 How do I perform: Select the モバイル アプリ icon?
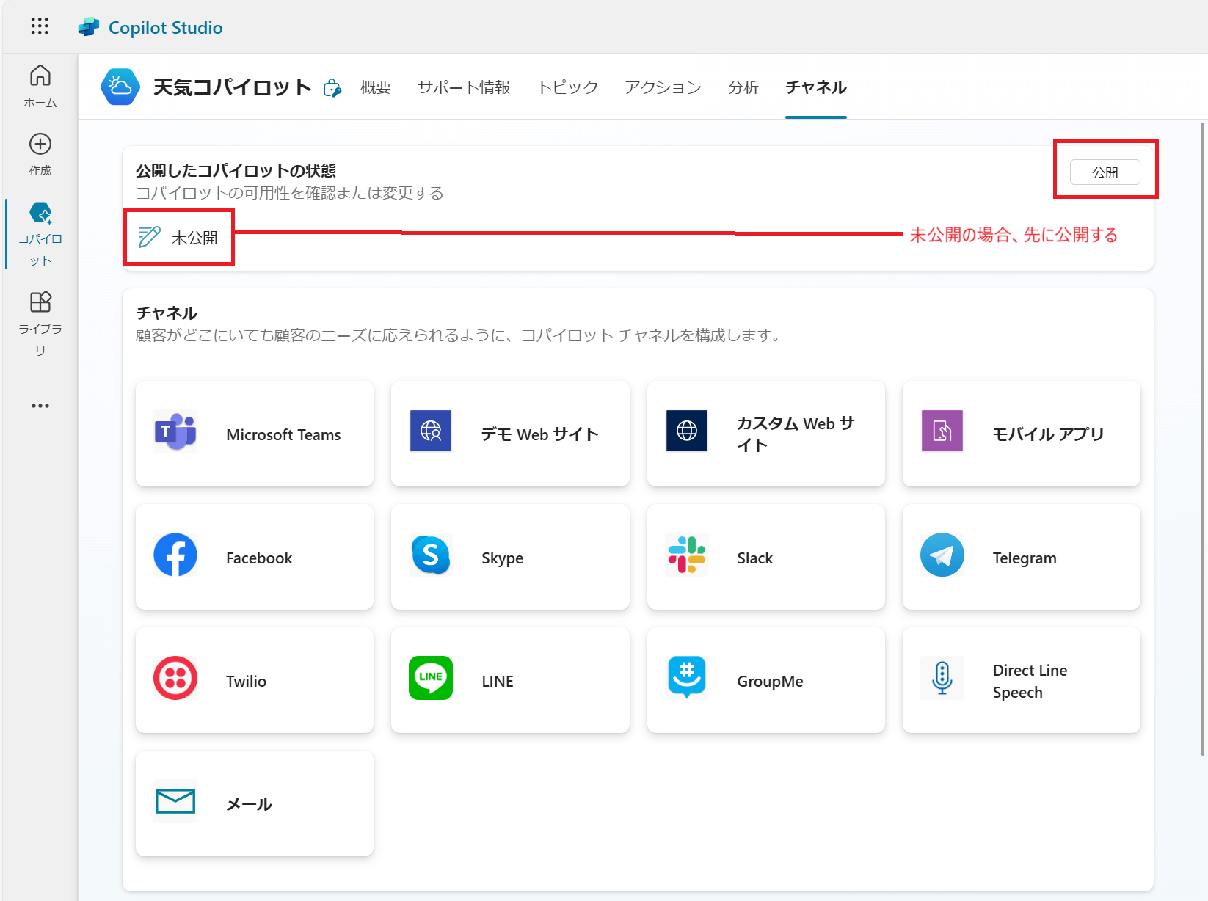(942, 431)
